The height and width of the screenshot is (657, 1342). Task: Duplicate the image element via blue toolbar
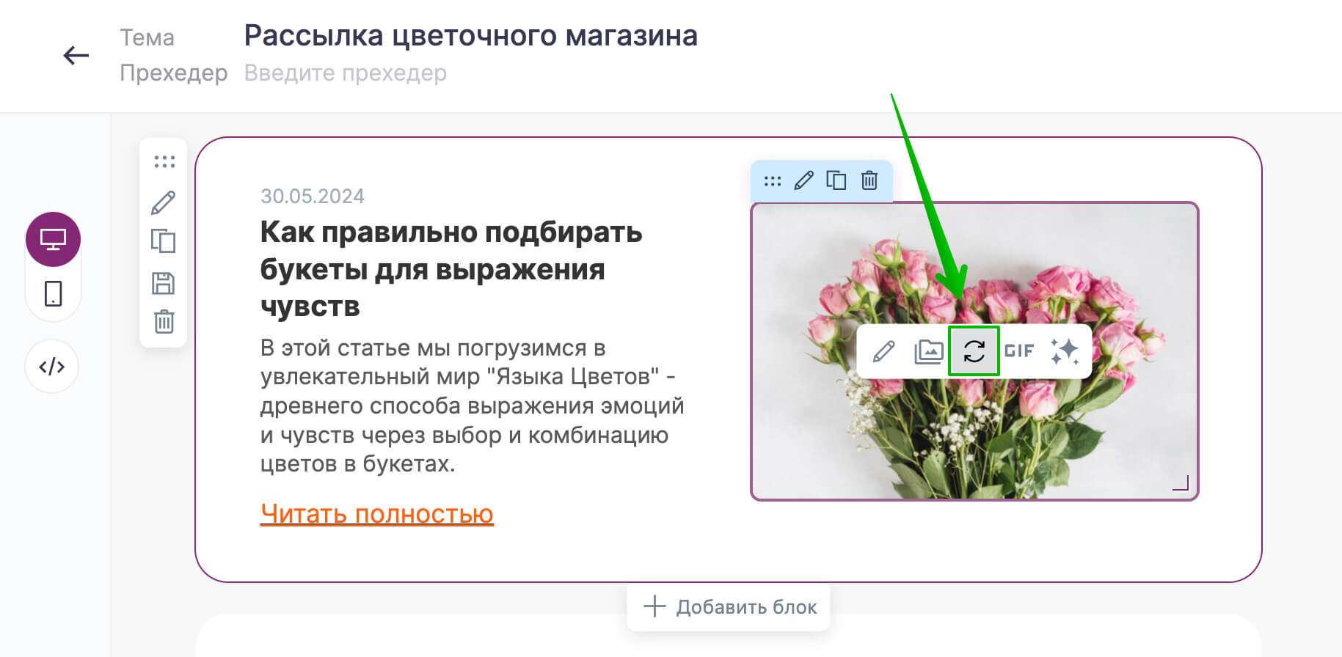pos(836,180)
